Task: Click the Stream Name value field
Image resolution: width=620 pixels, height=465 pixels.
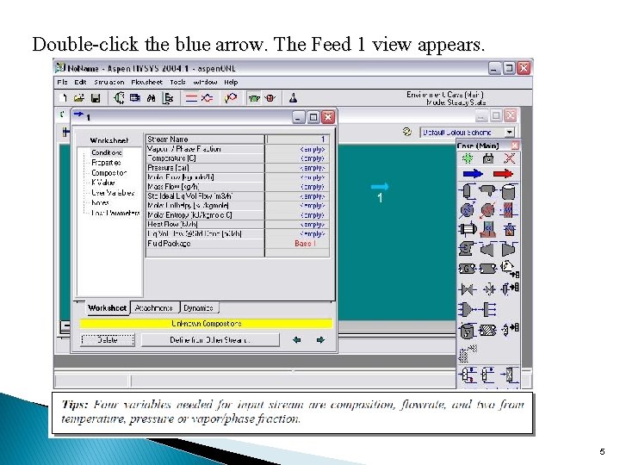Action: [297, 139]
